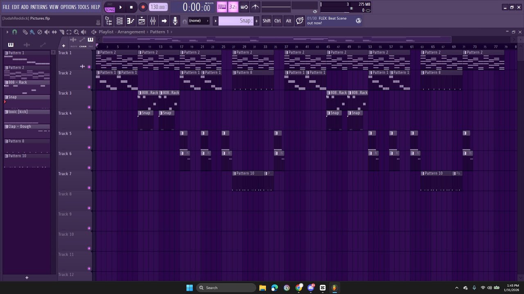Choose the Select tool dashed-box icon
Viewport: 524px width, 294px height.
[69, 32]
